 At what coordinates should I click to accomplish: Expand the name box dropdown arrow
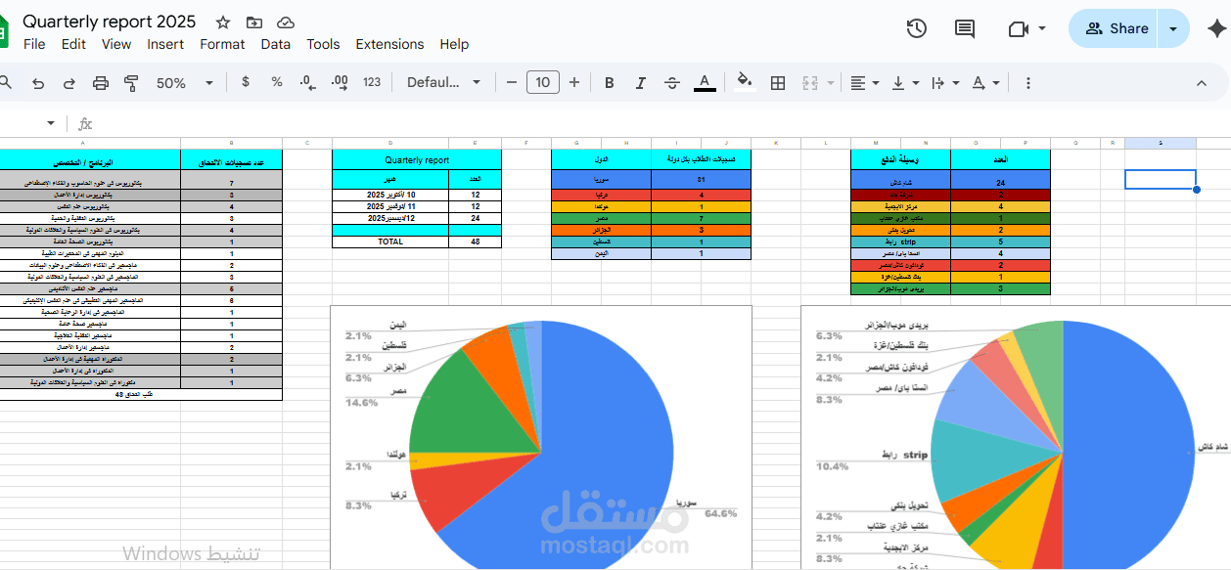coord(51,123)
